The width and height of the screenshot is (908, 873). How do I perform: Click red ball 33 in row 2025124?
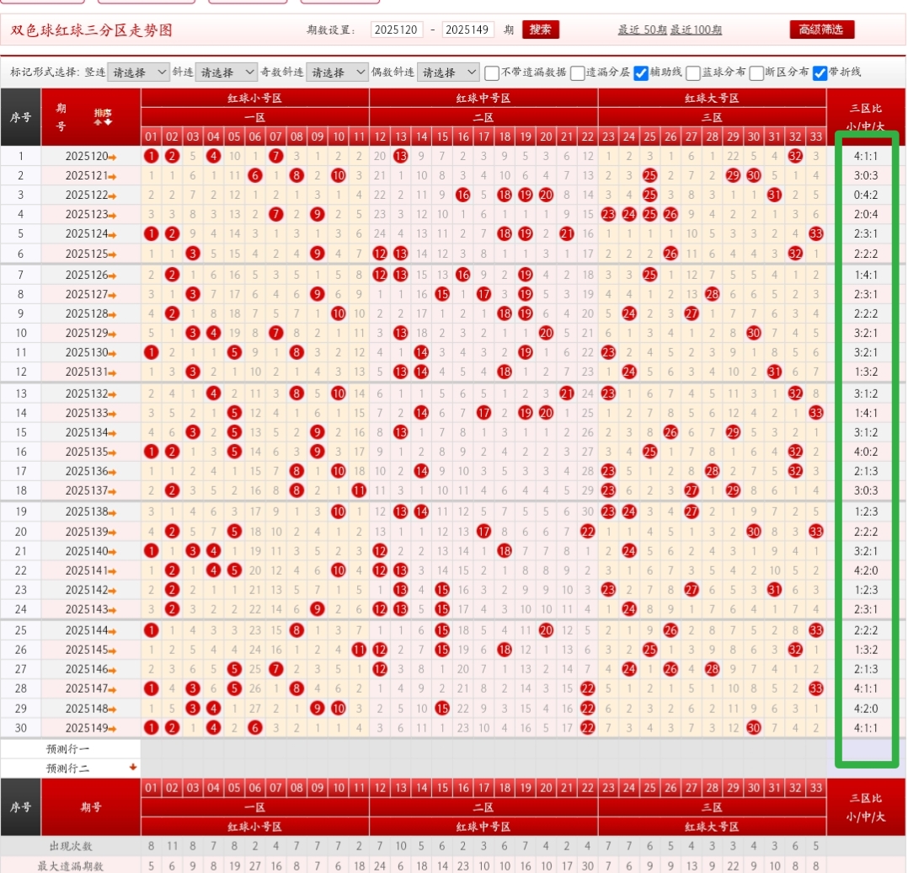coord(815,234)
